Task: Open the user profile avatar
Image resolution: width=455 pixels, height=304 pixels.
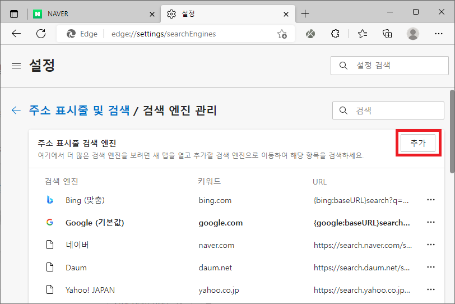Action: coord(412,34)
